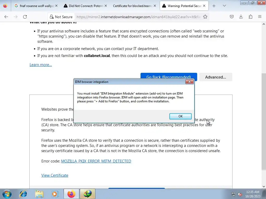Switch to the Certificate for blocked.teams tab
Image resolution: width=266 pixels, height=199 pixels.
pyautogui.click(x=135, y=6)
